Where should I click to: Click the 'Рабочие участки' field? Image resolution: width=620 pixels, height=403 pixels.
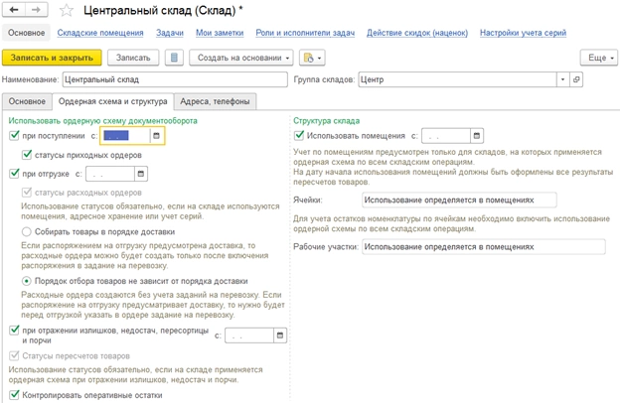click(484, 247)
